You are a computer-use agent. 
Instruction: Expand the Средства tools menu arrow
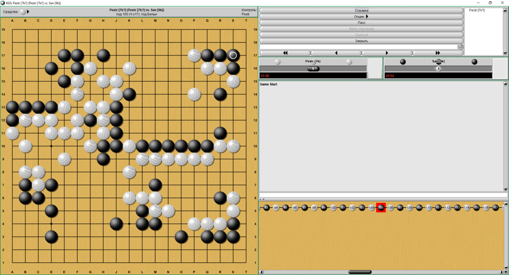[x=28, y=12]
